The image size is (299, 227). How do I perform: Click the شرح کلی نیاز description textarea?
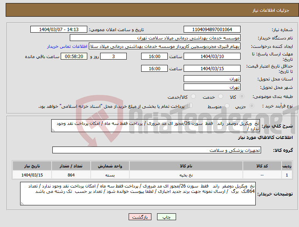pyautogui.click(x=156, y=126)
